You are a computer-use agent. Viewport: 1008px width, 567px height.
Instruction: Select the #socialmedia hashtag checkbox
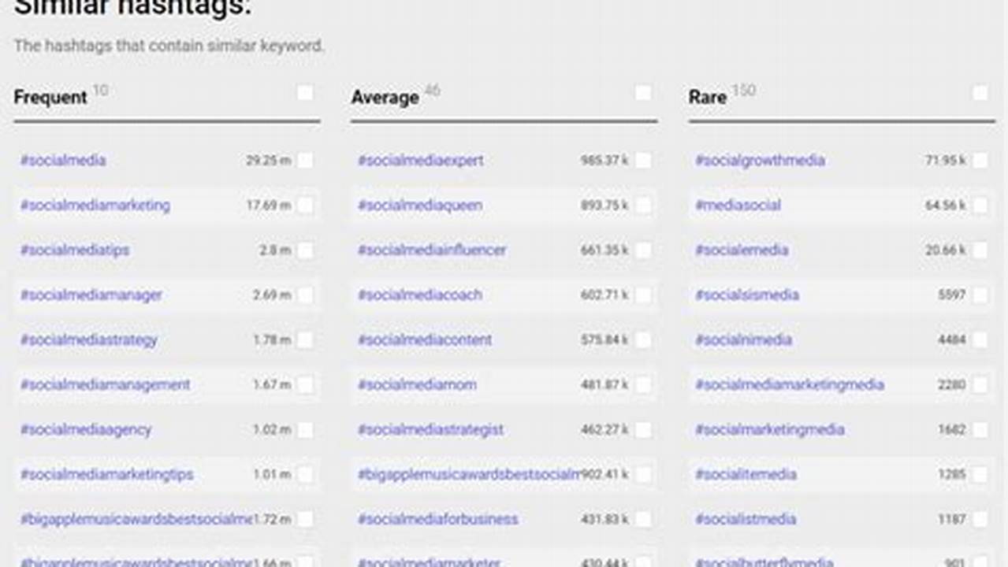[305, 160]
